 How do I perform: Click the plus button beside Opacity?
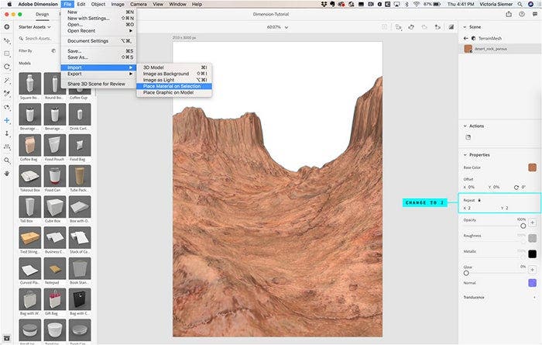click(533, 223)
